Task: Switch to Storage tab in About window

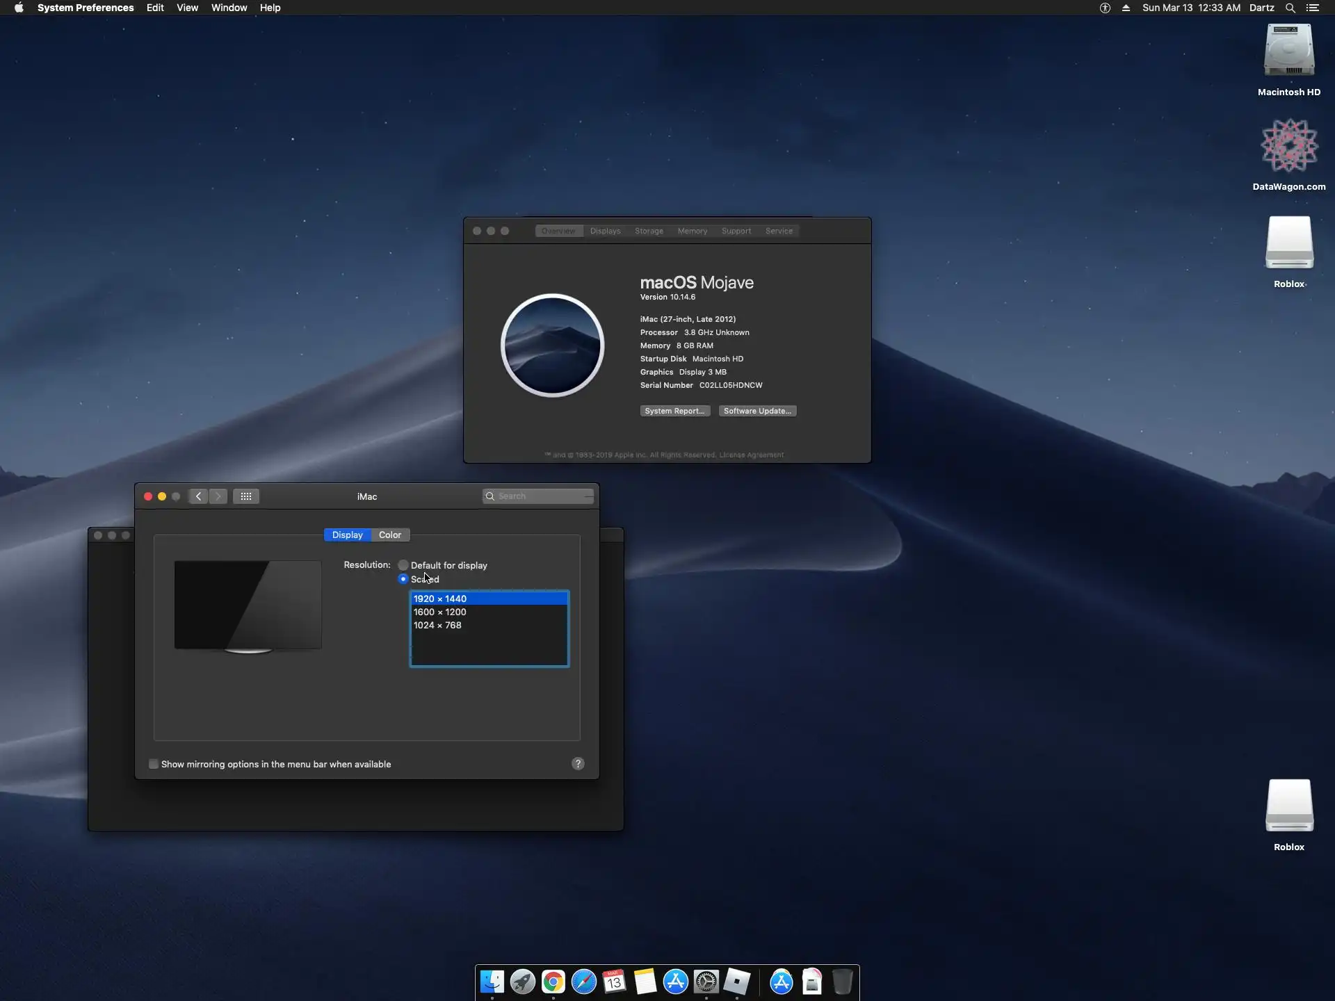Action: pyautogui.click(x=649, y=231)
